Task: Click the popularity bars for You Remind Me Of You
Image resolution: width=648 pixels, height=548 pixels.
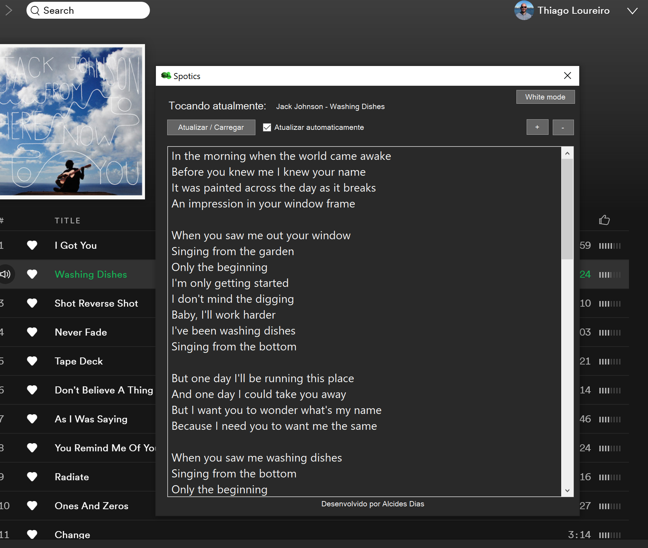Action: click(x=610, y=448)
